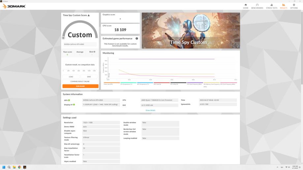Click the info icon next to Best

coord(94,52)
